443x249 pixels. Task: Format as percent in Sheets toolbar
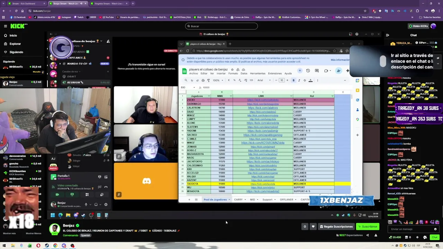(x=234, y=80)
